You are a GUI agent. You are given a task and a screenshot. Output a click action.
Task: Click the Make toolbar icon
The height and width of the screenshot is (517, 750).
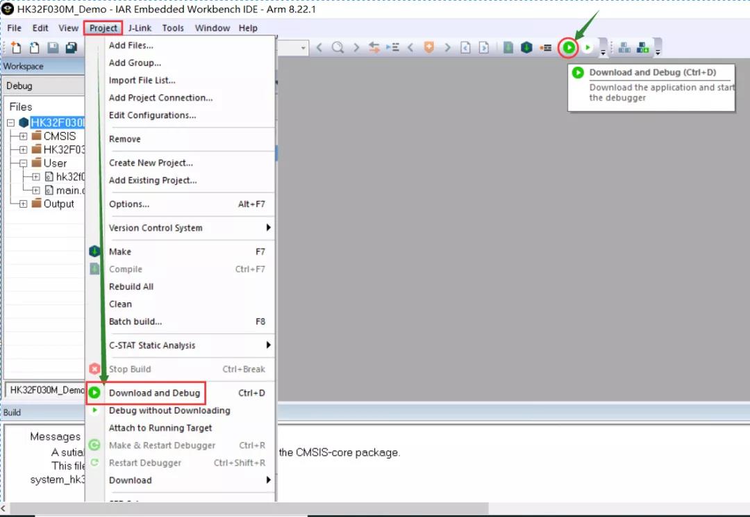point(526,47)
